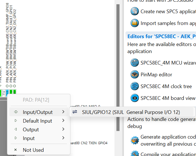Click the Output left-triangle icon
The width and height of the screenshot is (196, 156).
click(16, 129)
